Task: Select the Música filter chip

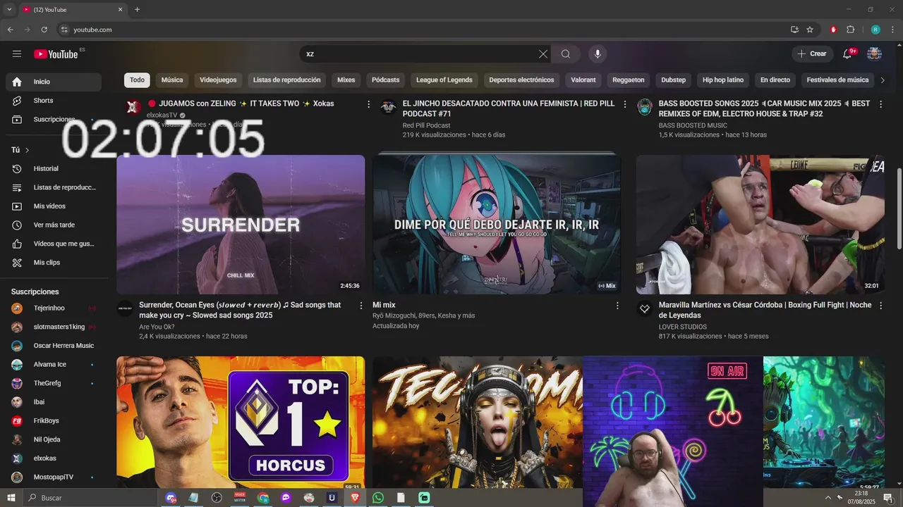Action: coord(172,80)
